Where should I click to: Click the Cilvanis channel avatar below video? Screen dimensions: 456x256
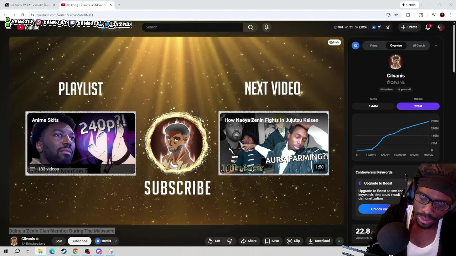[14, 241]
